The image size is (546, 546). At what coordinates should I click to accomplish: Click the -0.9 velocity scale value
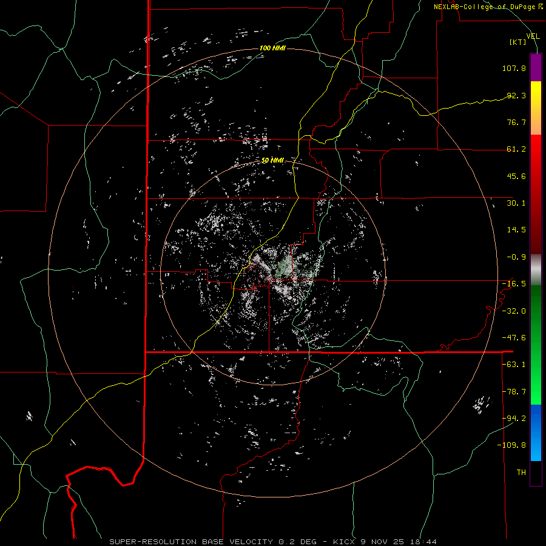pos(516,257)
